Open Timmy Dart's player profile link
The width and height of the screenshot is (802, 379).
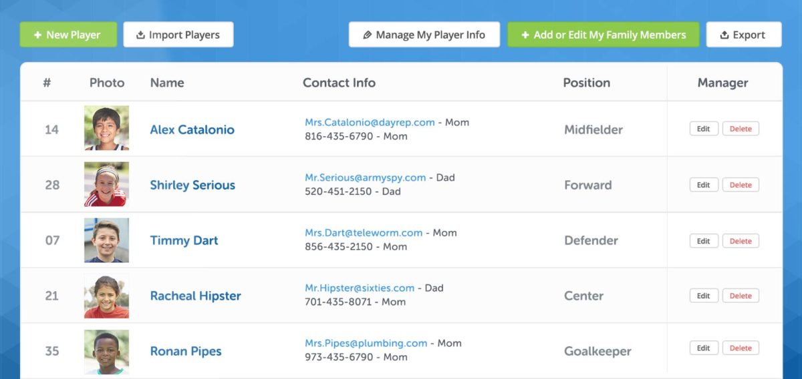point(184,240)
